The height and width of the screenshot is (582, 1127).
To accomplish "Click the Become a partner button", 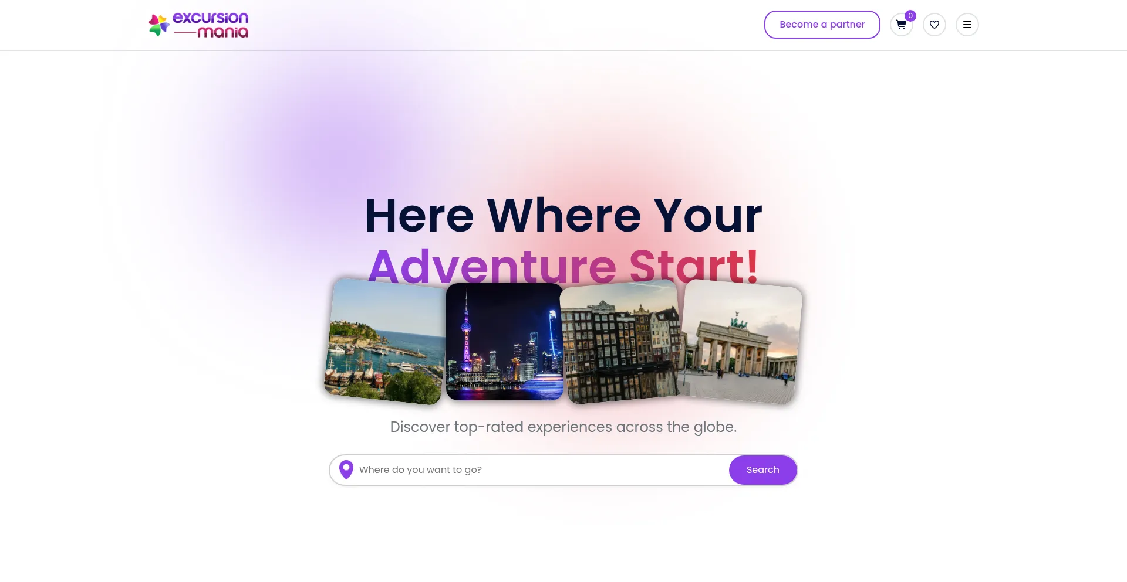I will tap(822, 25).
